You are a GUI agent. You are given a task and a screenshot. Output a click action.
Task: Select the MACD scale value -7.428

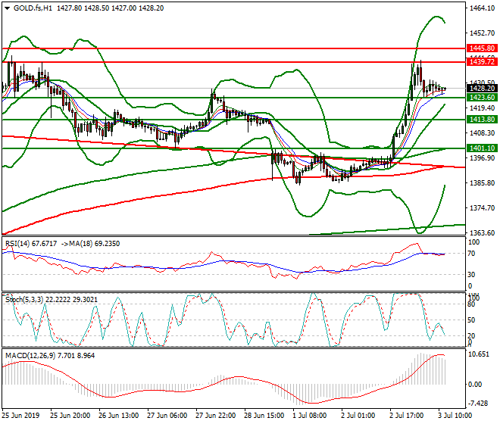coord(478,404)
